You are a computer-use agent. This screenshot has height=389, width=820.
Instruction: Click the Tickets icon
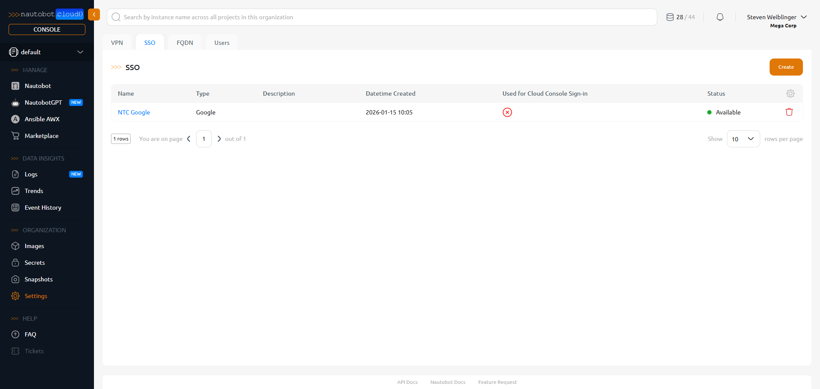click(x=15, y=351)
